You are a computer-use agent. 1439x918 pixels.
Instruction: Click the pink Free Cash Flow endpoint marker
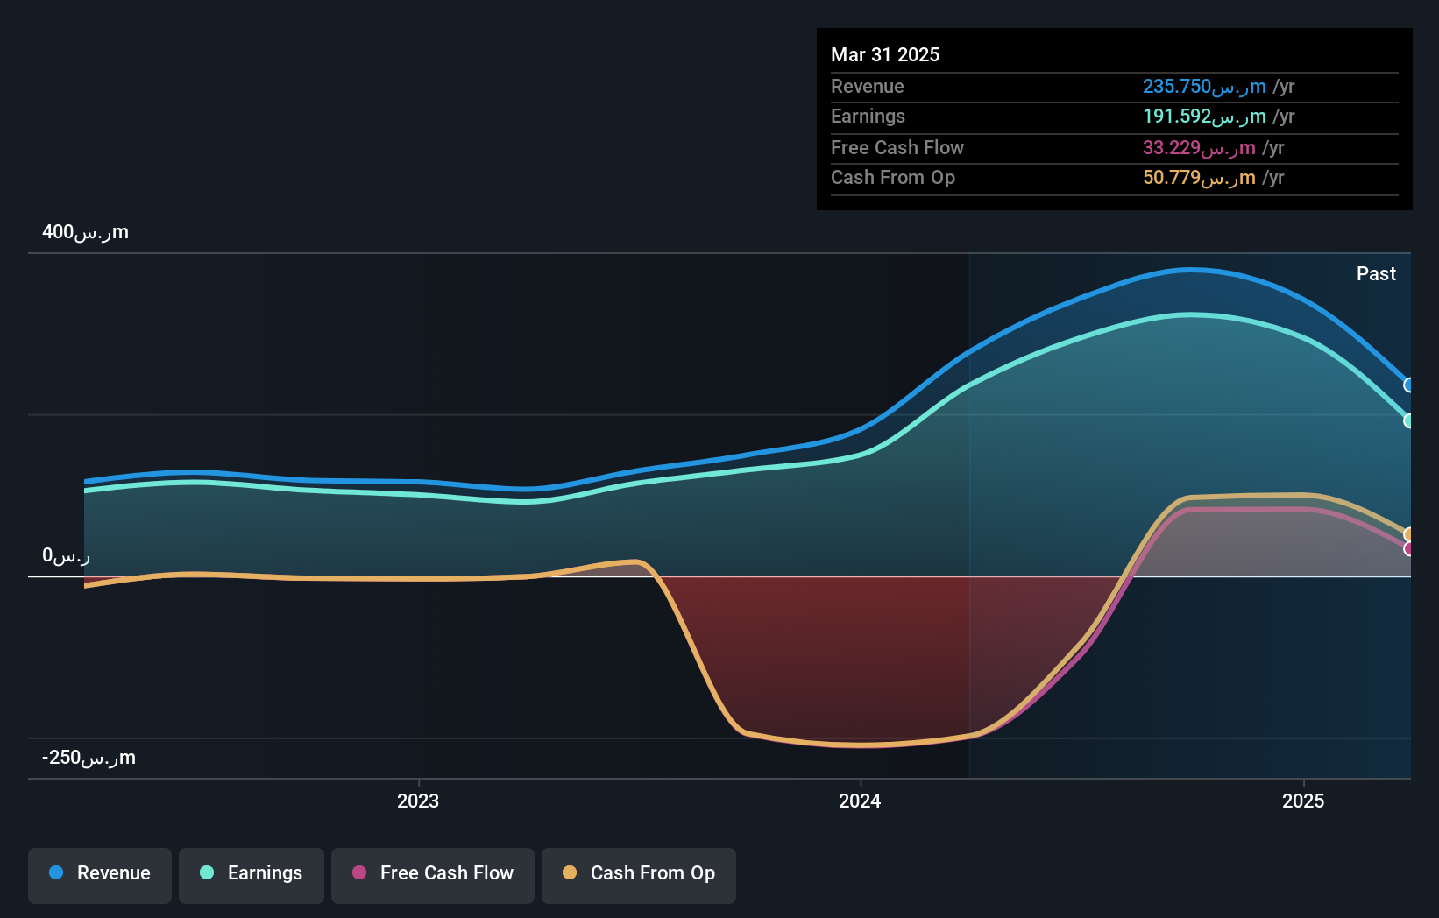1409,549
